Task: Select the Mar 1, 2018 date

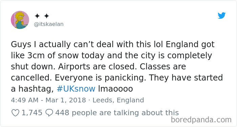Action: coord(66,100)
